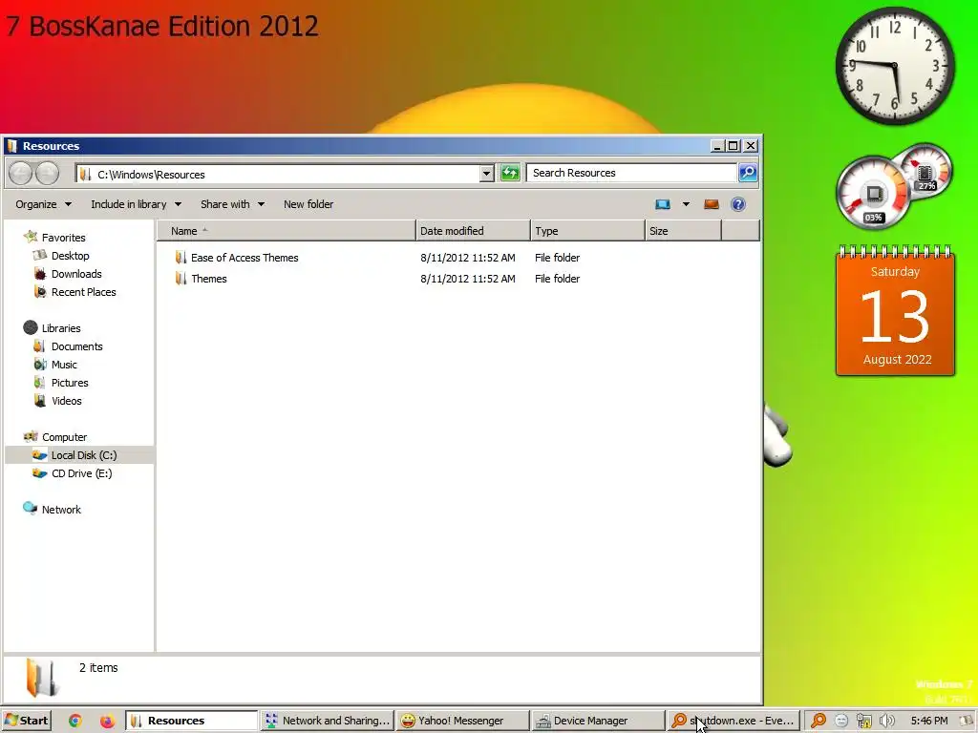Switch to Network and Sharing taskbar button
The width and height of the screenshot is (978, 733).
tap(328, 721)
